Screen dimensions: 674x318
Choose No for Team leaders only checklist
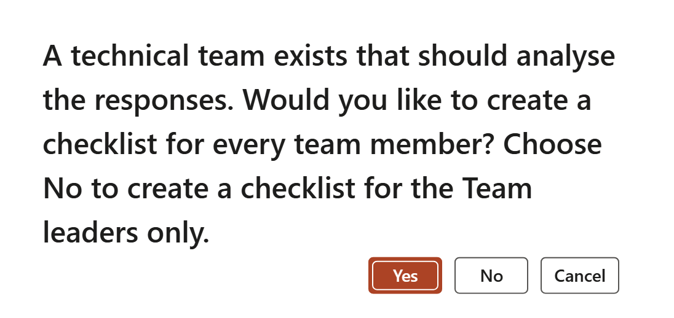[x=491, y=276]
